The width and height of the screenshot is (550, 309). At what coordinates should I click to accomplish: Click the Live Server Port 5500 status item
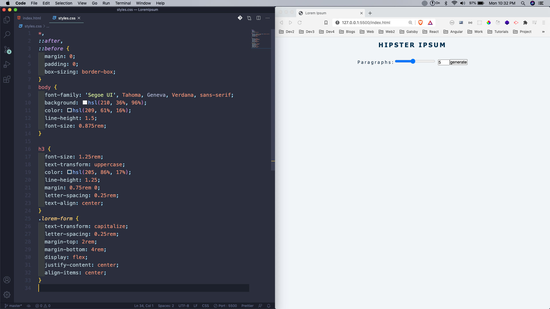click(x=225, y=306)
